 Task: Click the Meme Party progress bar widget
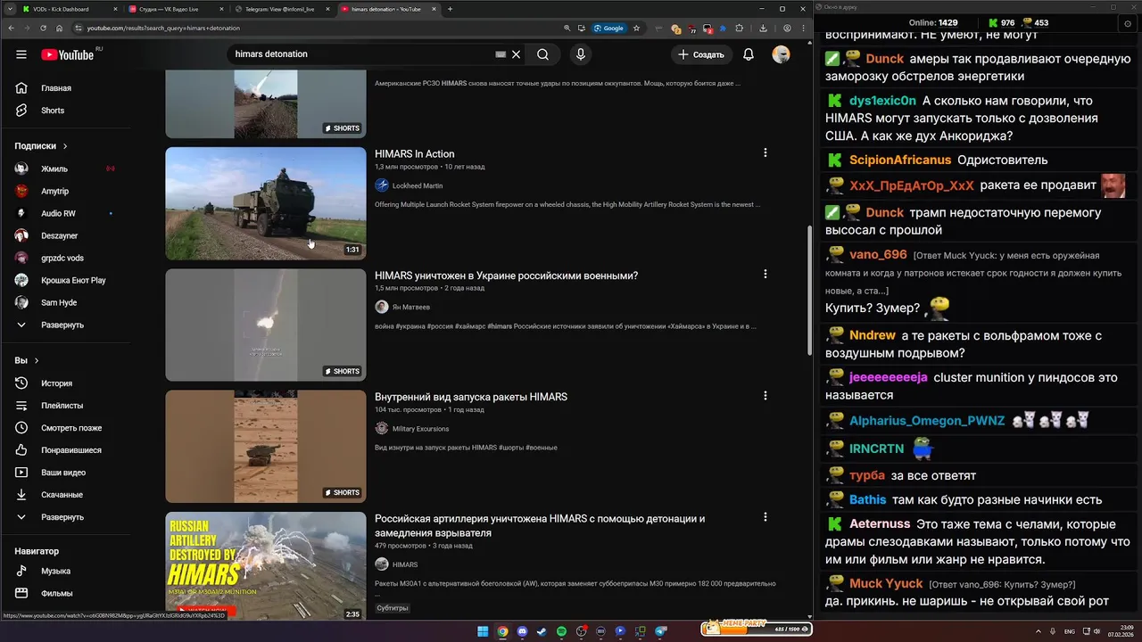pos(757,629)
